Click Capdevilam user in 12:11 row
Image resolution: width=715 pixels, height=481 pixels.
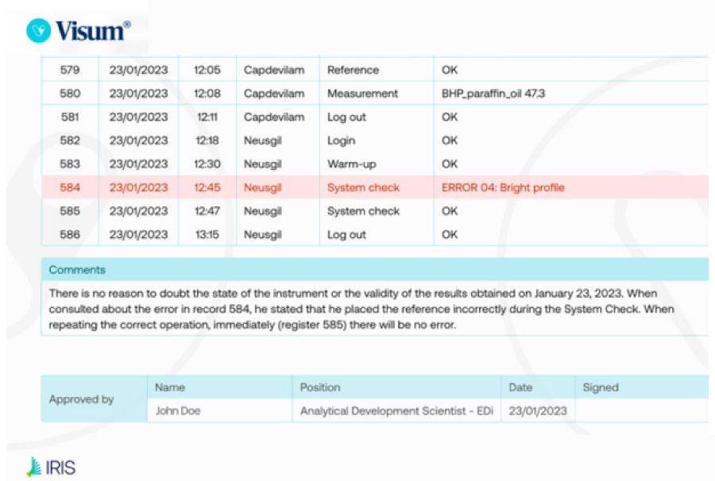click(274, 117)
